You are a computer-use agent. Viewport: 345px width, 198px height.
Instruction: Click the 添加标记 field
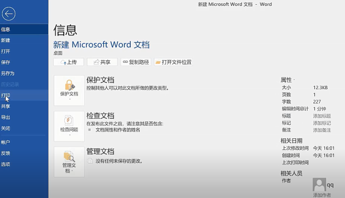coord(322,123)
